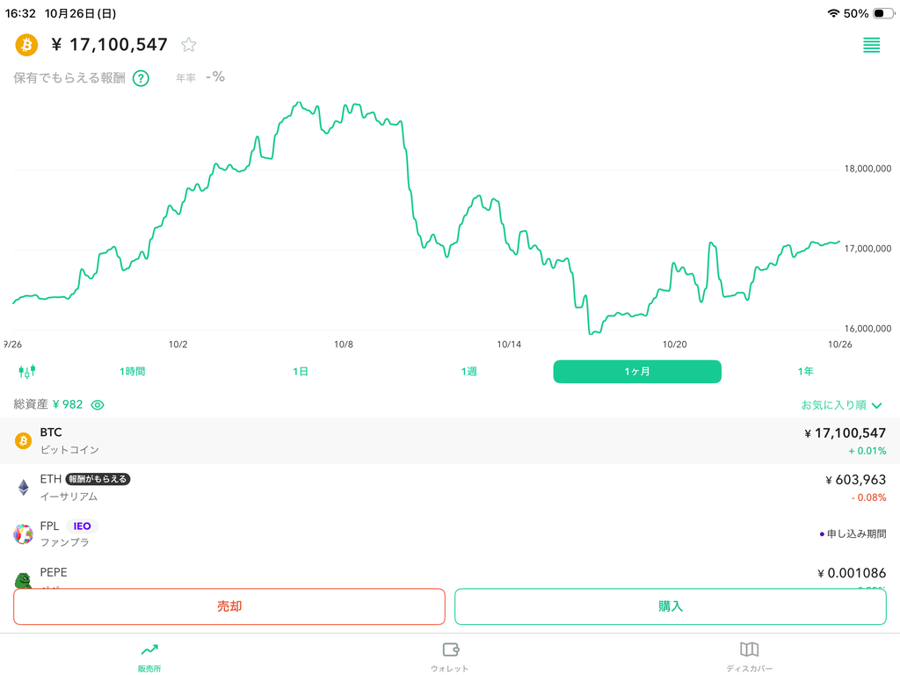
Task: Tap the Bitcoin logo beside the price header
Action: point(26,45)
